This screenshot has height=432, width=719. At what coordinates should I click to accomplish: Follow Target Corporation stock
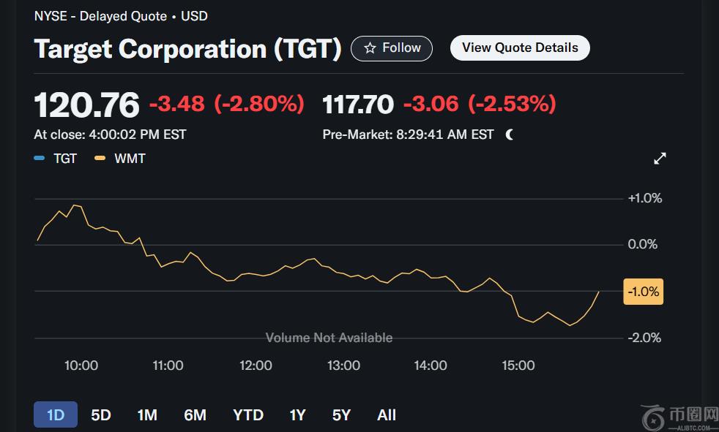coord(392,48)
